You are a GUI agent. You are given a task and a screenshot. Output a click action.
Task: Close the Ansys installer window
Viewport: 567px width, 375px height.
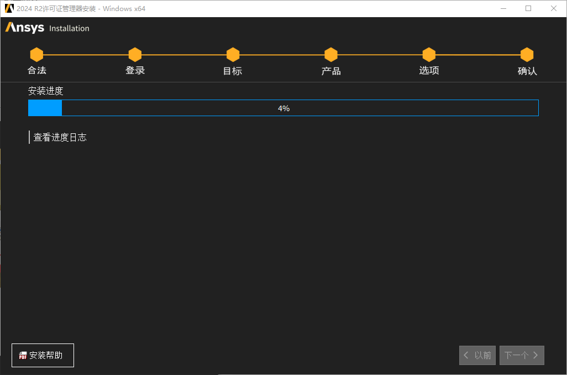coord(554,8)
